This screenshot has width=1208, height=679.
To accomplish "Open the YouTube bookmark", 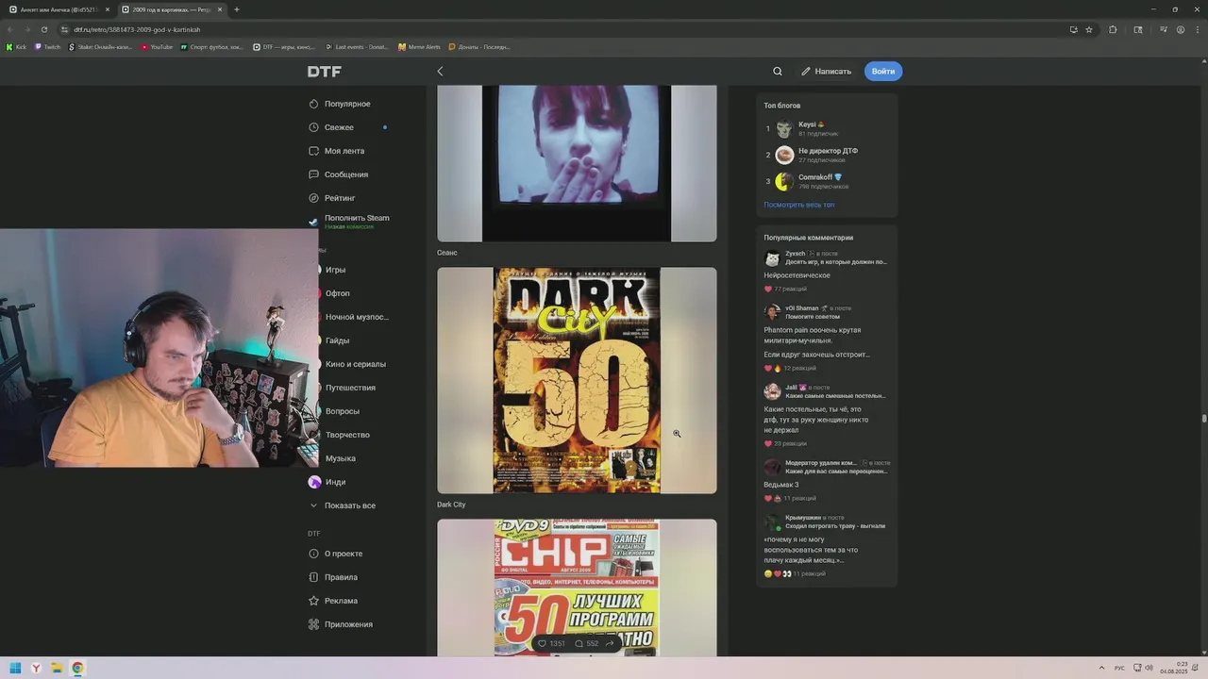I will coord(157,46).
